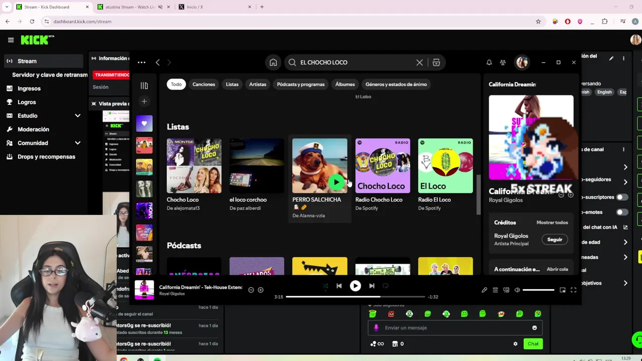Open Spotify home icon

(x=273, y=63)
